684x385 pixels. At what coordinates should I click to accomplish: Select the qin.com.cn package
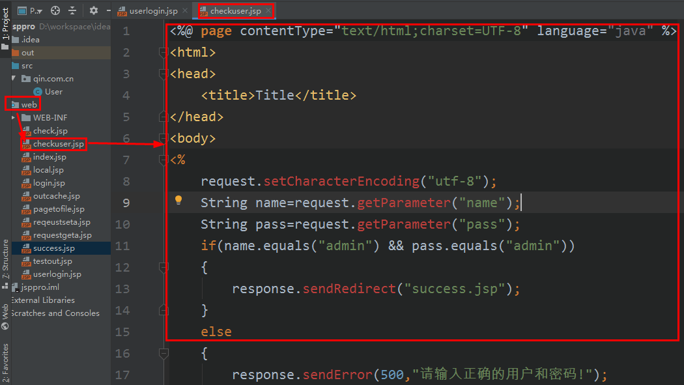tap(53, 79)
